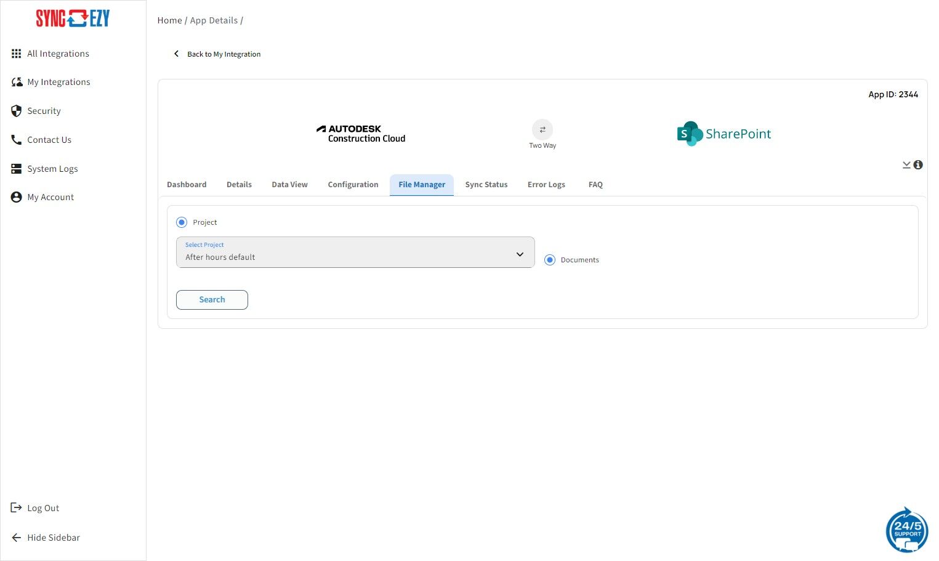Click the Two Way label
Image resolution: width=939 pixels, height=561 pixels.
pyautogui.click(x=542, y=146)
